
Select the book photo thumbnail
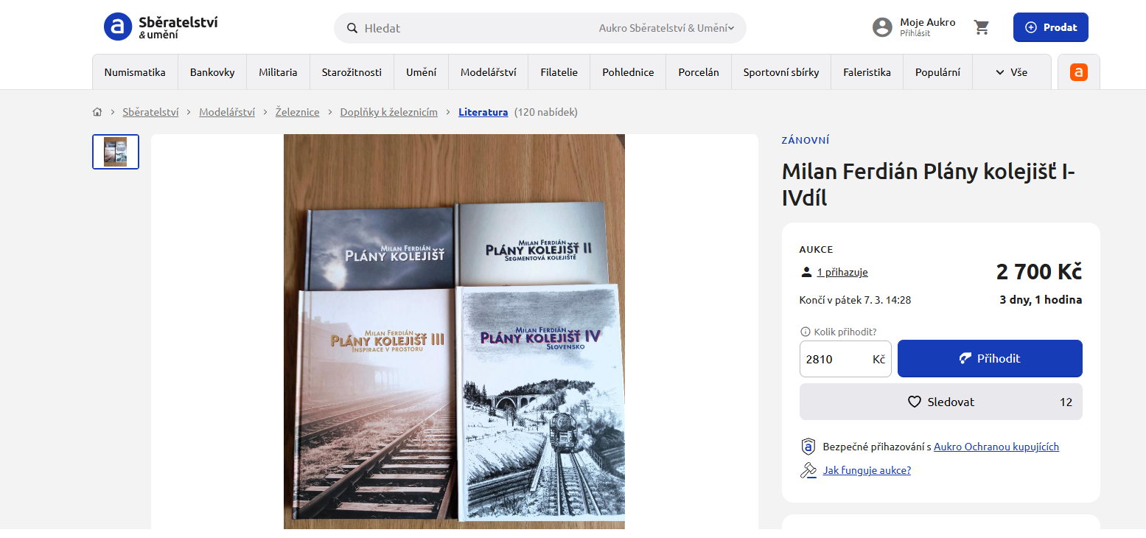pos(116,152)
